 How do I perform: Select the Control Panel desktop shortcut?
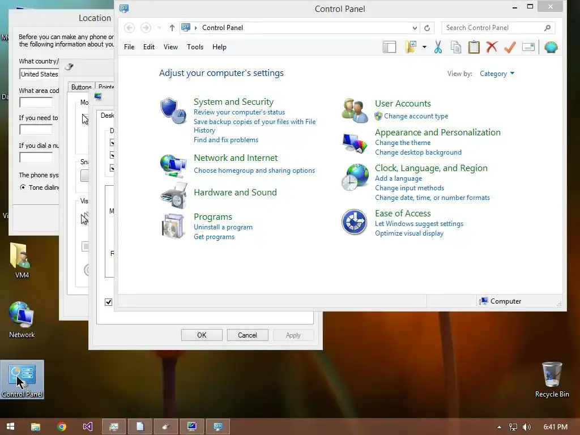[x=22, y=379]
